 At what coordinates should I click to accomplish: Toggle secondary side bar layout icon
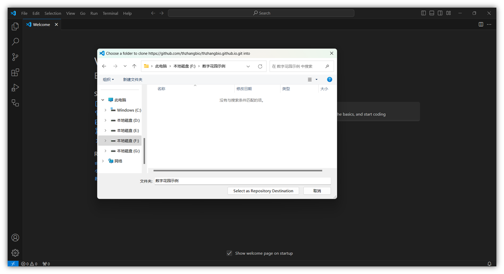click(x=440, y=13)
